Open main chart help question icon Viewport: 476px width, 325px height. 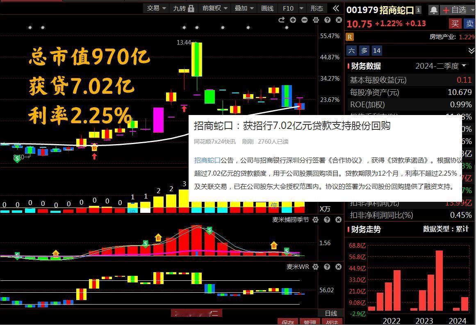point(327,20)
